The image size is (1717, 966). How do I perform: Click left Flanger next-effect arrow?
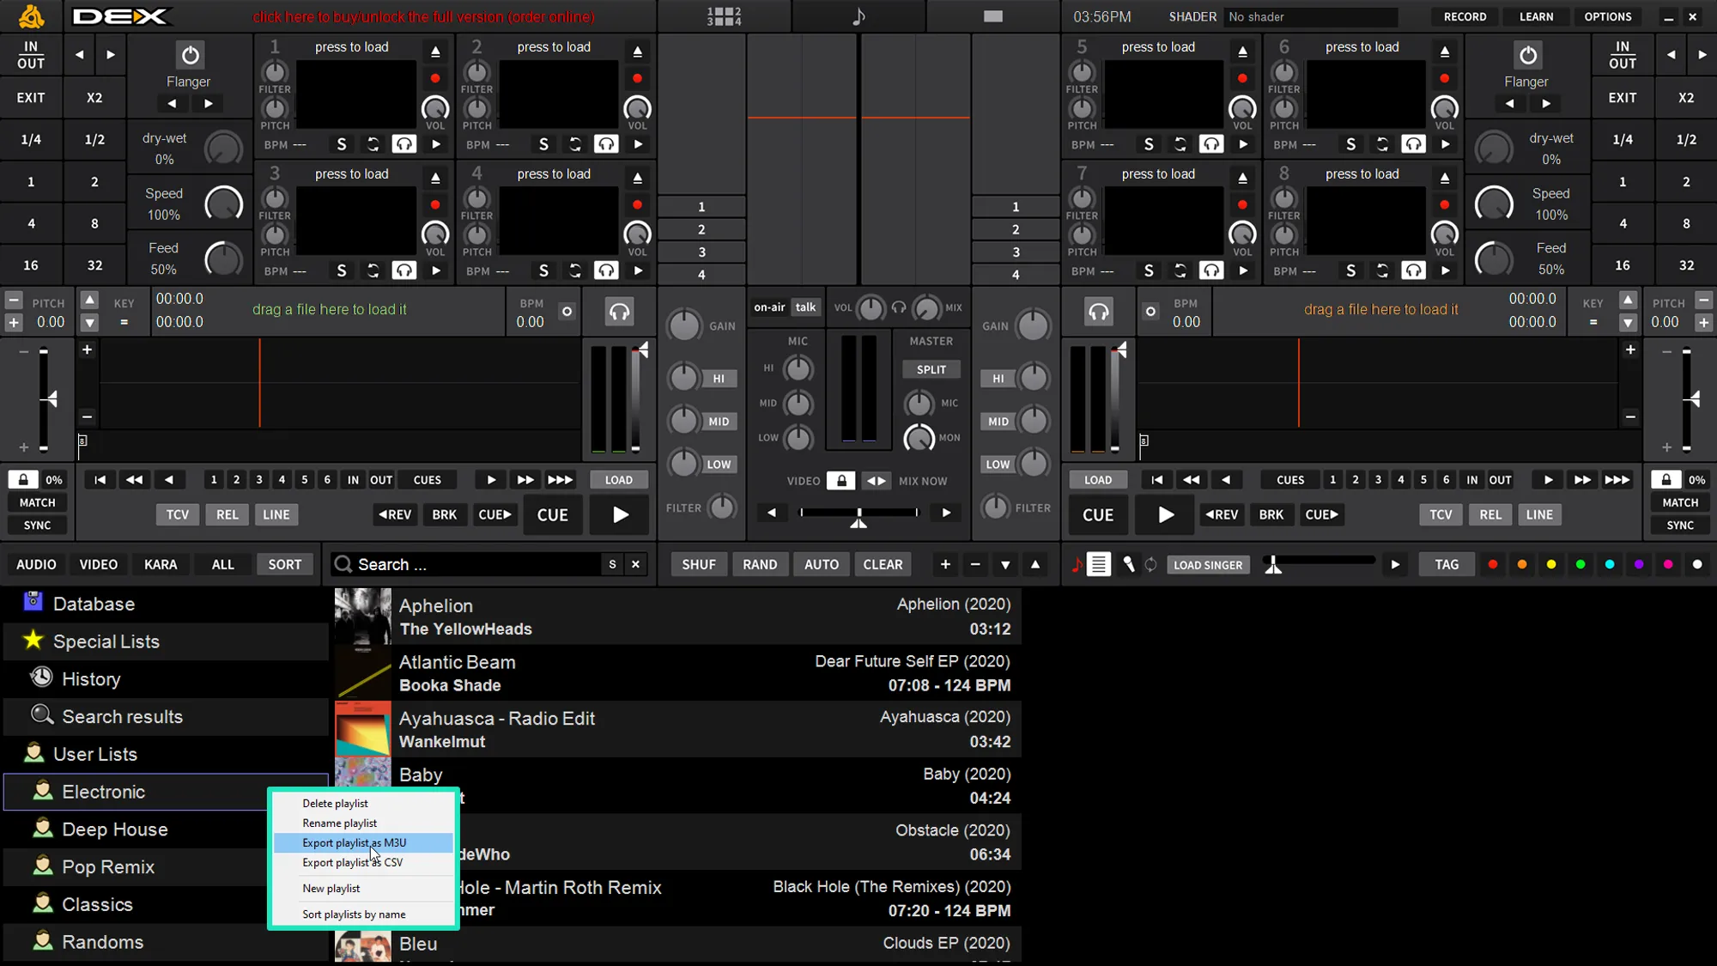click(208, 104)
